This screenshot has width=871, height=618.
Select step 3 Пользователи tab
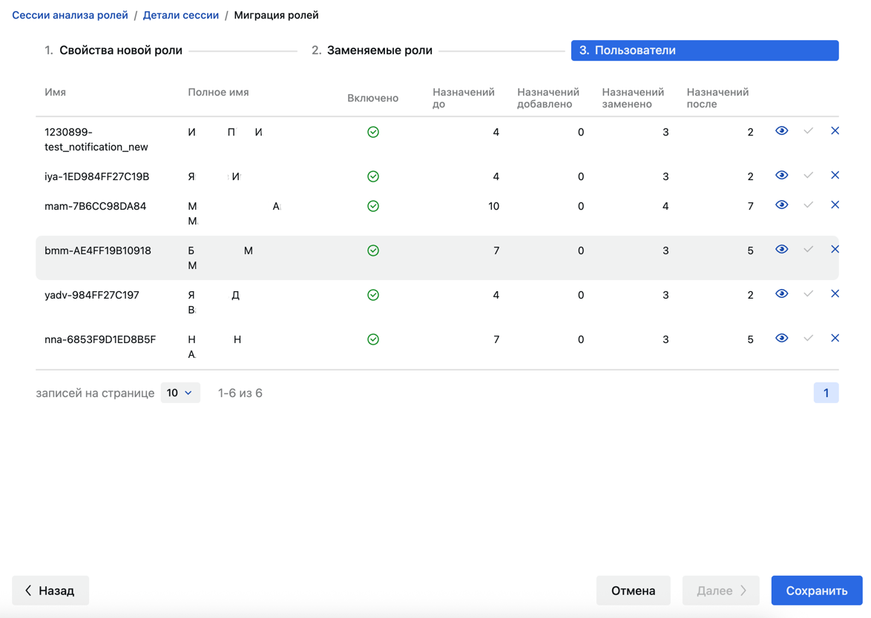(x=705, y=50)
